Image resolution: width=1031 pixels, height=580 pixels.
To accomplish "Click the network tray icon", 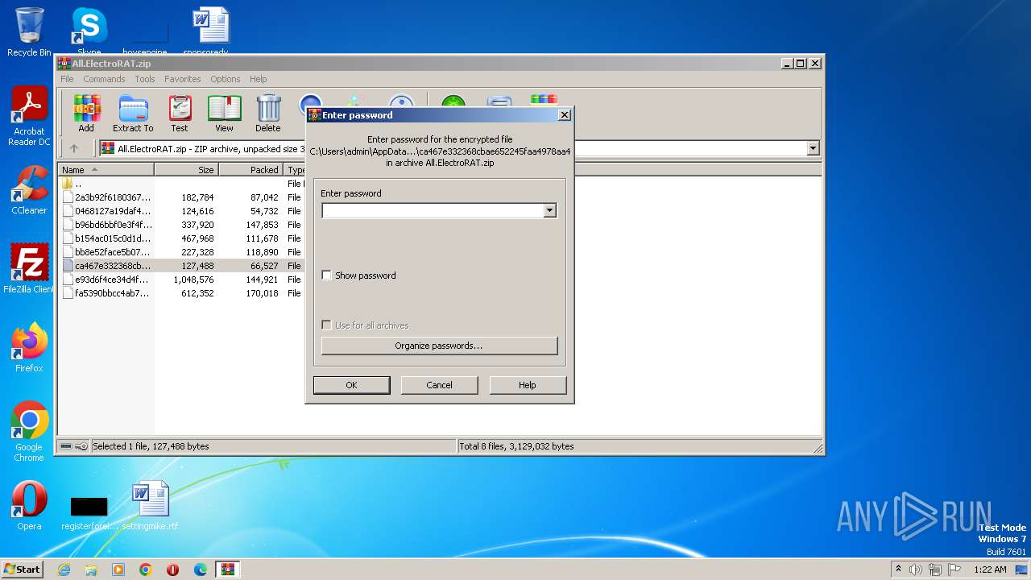I will click(x=935, y=570).
